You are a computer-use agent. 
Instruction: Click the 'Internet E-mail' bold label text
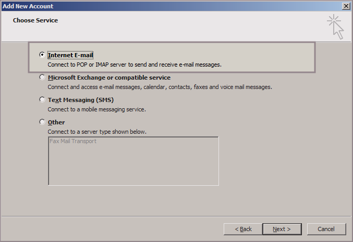(70, 55)
